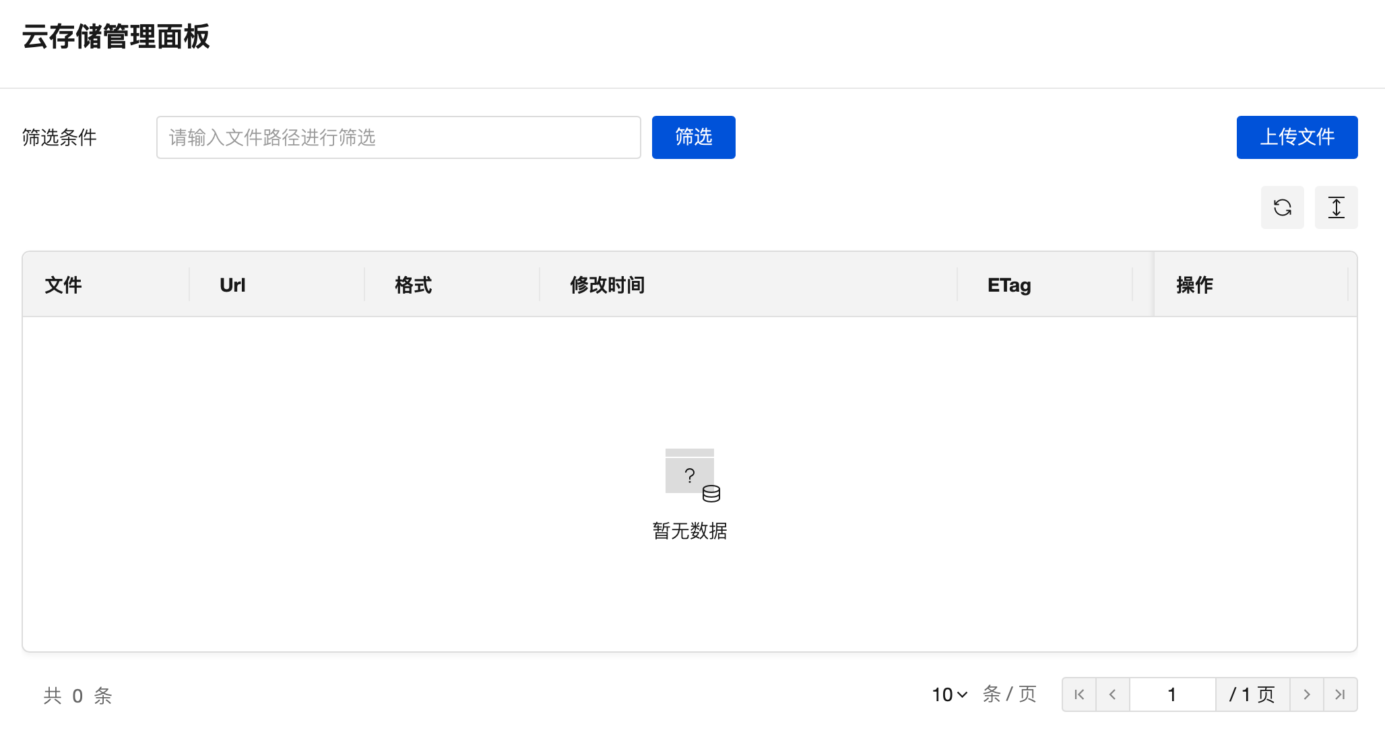Click the ETag column header

click(1009, 285)
